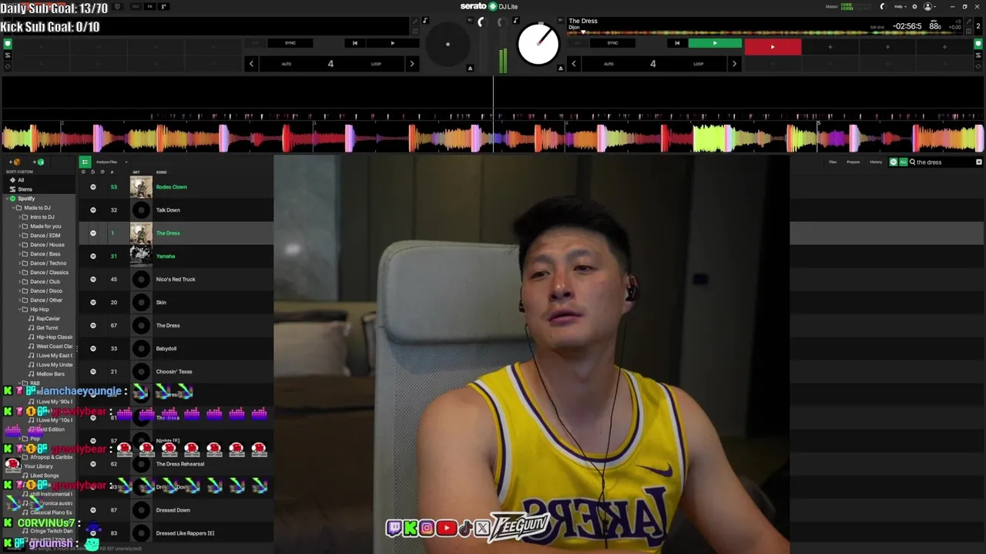The width and height of the screenshot is (986, 554).
Task: Open the Files panel tab
Action: tap(833, 162)
